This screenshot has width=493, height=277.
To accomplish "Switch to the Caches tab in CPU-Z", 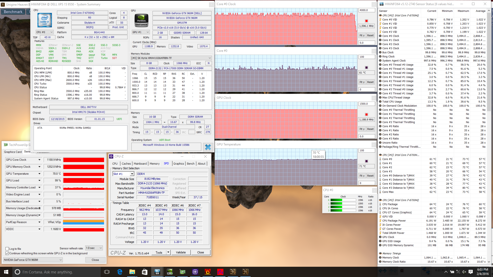I will tap(126, 164).
